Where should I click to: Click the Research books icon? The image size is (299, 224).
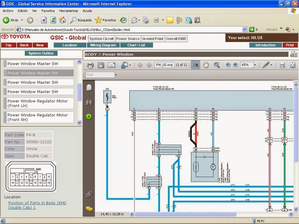(x=197, y=20)
